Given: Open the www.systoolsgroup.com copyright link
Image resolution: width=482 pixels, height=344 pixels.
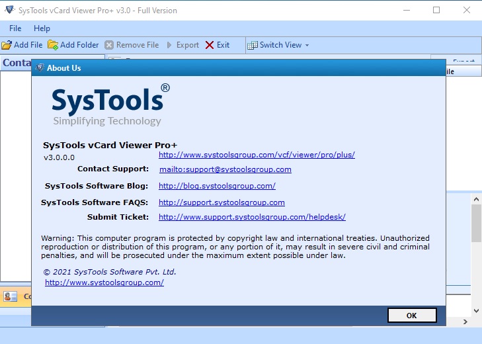Looking at the screenshot, I should click(x=104, y=282).
